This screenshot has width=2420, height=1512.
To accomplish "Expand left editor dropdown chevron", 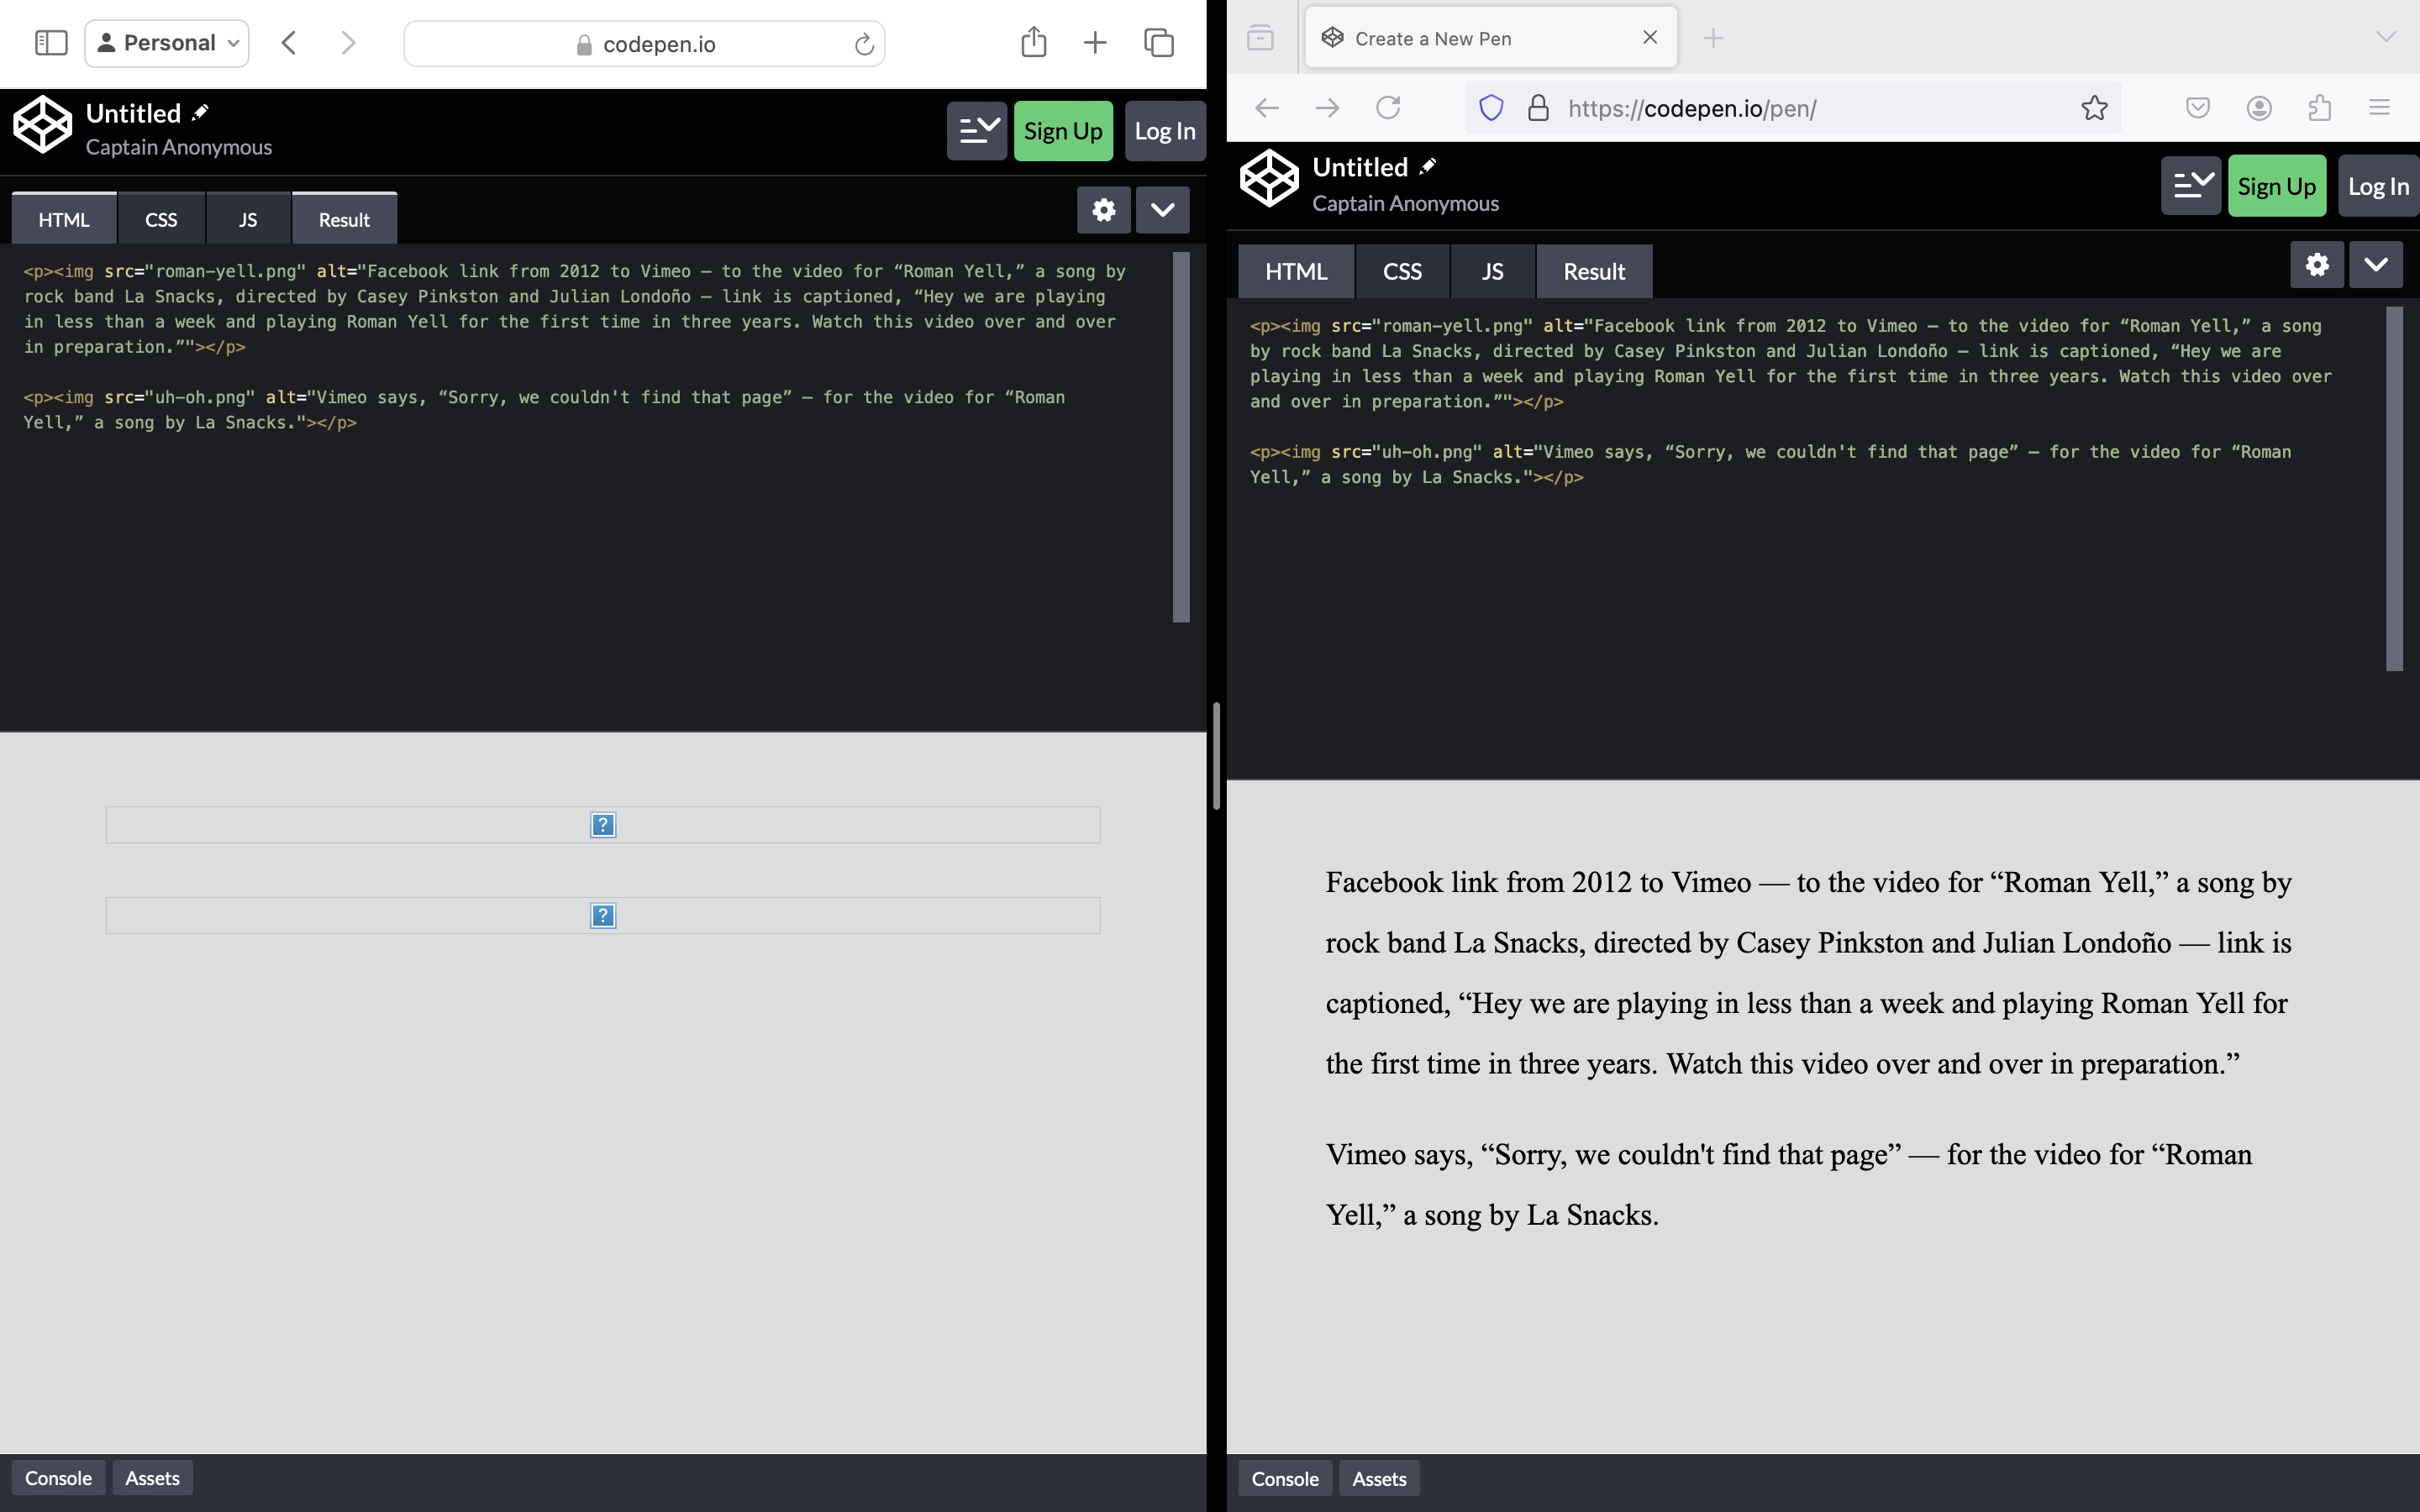I will (1162, 209).
